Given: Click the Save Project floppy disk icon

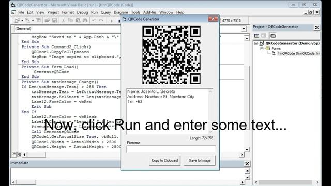Looking at the screenshot, I should (54, 20).
